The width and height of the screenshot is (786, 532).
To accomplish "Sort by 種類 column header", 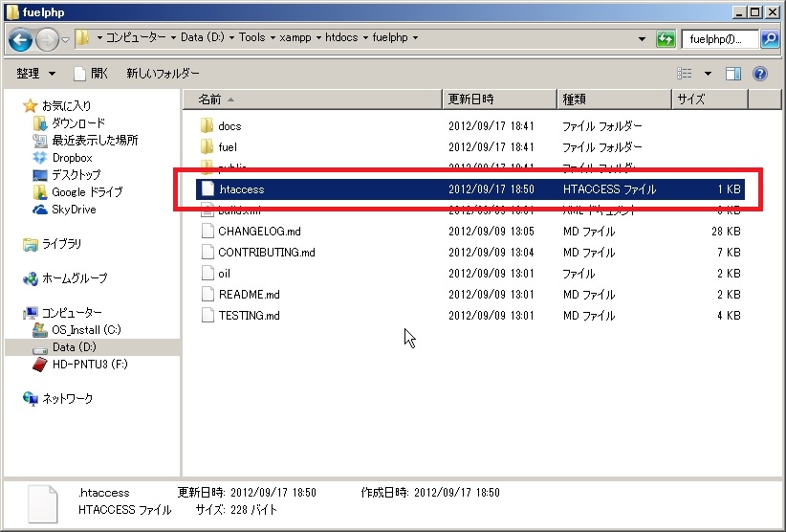I will 614,100.
